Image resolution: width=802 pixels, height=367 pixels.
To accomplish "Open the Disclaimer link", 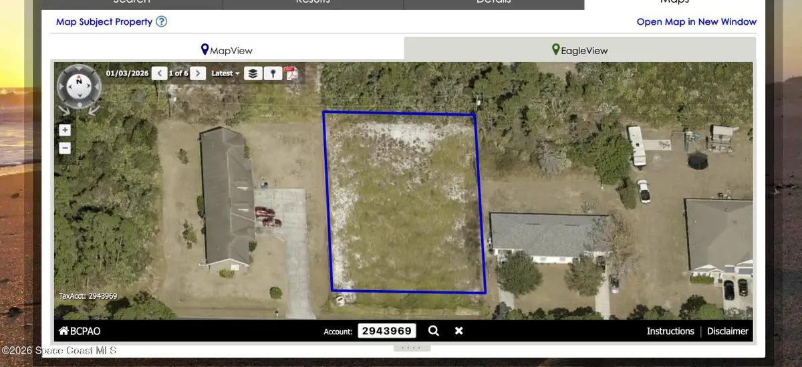I will [x=728, y=331].
